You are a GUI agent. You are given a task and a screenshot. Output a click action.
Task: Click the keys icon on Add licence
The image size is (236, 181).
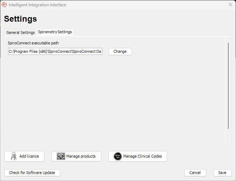click(x=13, y=156)
